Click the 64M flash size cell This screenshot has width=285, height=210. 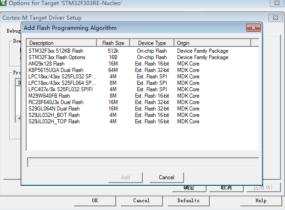(x=113, y=70)
